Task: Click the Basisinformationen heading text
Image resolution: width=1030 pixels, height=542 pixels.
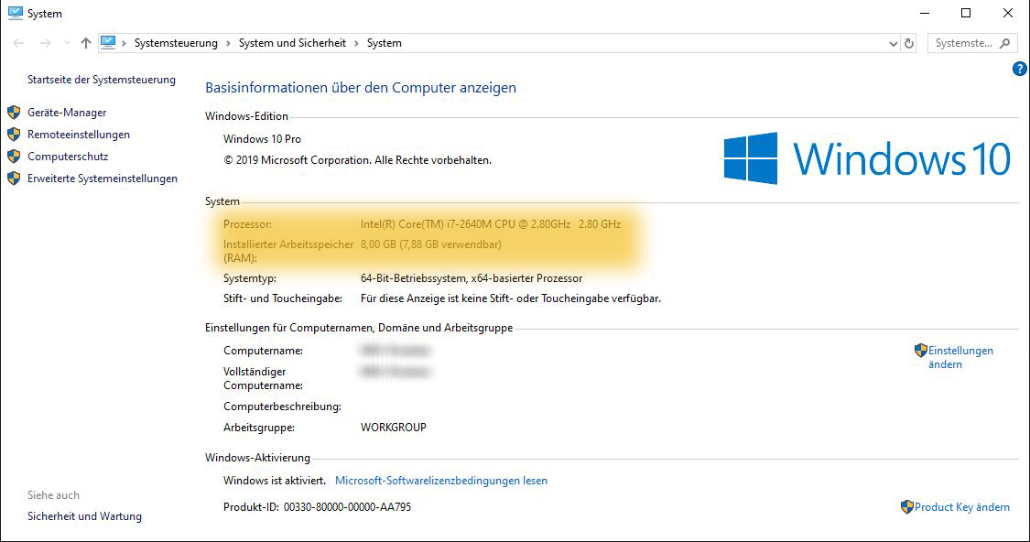Action: tap(361, 87)
